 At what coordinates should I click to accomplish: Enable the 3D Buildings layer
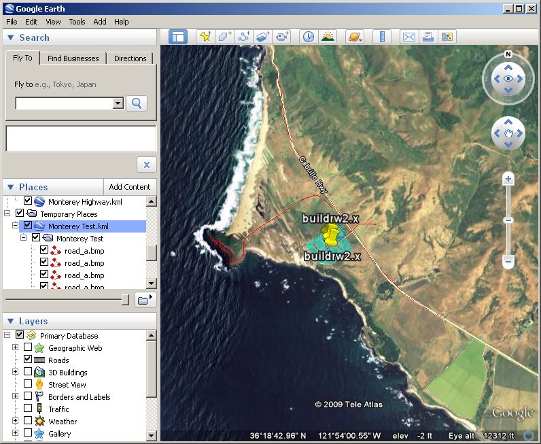tap(28, 371)
